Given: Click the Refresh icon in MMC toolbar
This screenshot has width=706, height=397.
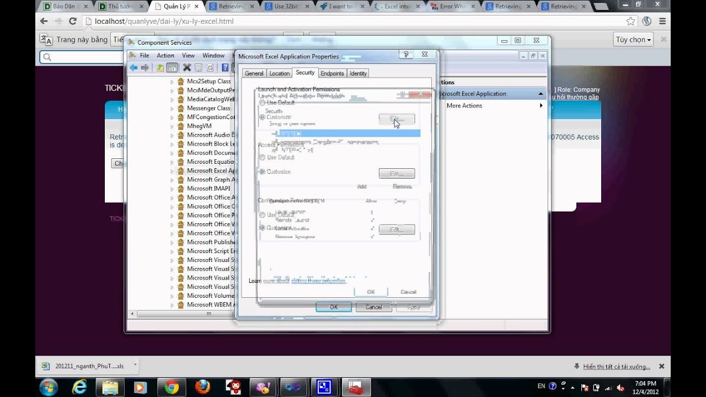Looking at the screenshot, I should [x=210, y=68].
